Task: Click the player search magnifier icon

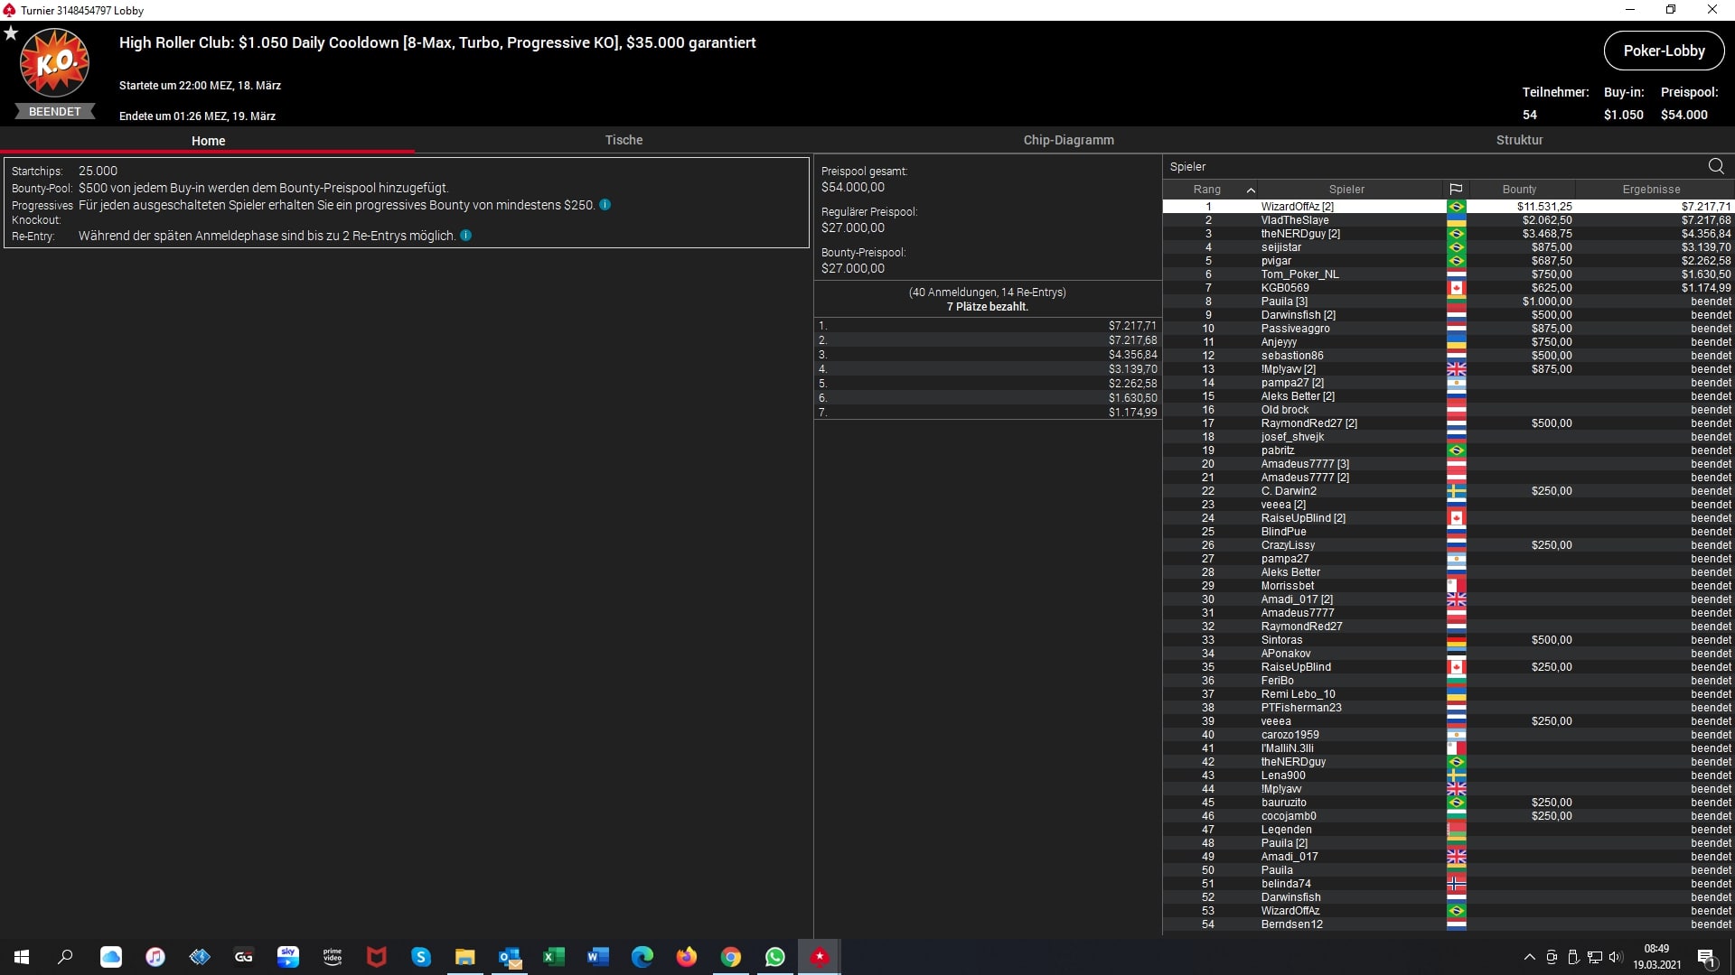Action: click(x=1716, y=166)
